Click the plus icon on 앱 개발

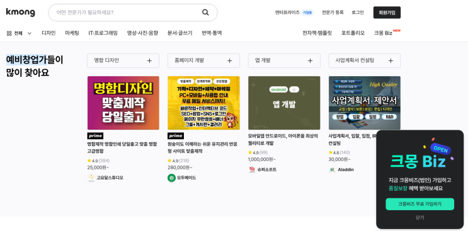(310, 61)
